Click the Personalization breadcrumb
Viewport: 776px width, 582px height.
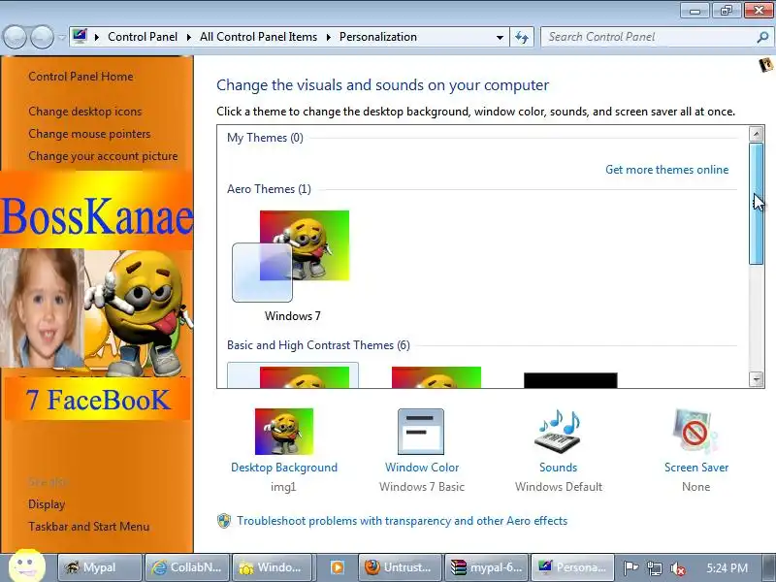[378, 37]
